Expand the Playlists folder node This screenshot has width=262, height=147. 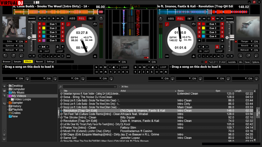[x=8, y=110]
